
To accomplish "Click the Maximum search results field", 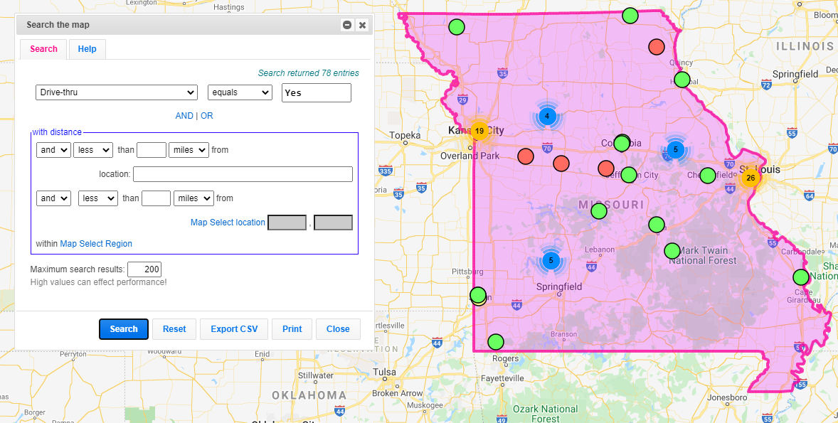I will (144, 269).
